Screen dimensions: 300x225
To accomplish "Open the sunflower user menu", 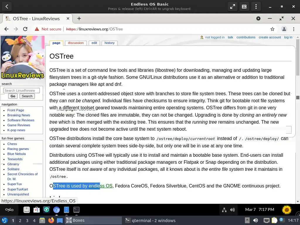I will [287, 210].
